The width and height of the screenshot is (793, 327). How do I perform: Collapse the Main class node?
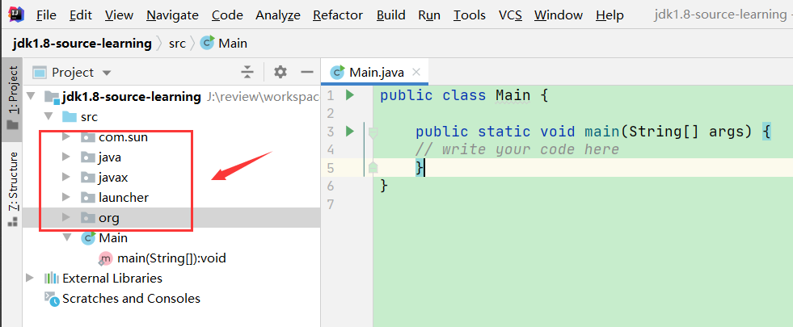pyautogui.click(x=67, y=237)
